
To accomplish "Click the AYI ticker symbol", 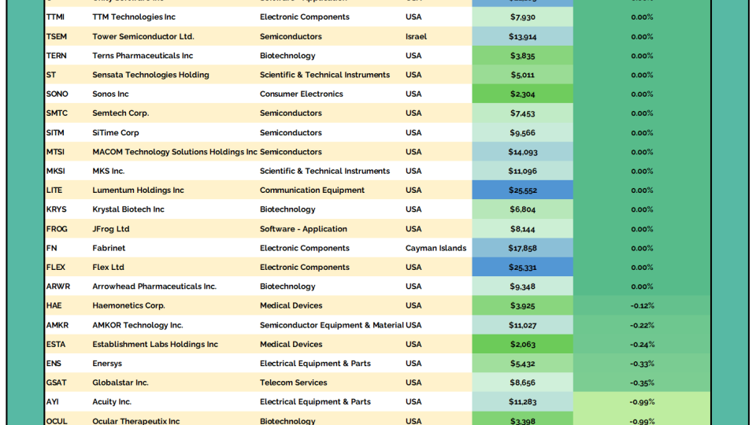I will pyautogui.click(x=53, y=402).
